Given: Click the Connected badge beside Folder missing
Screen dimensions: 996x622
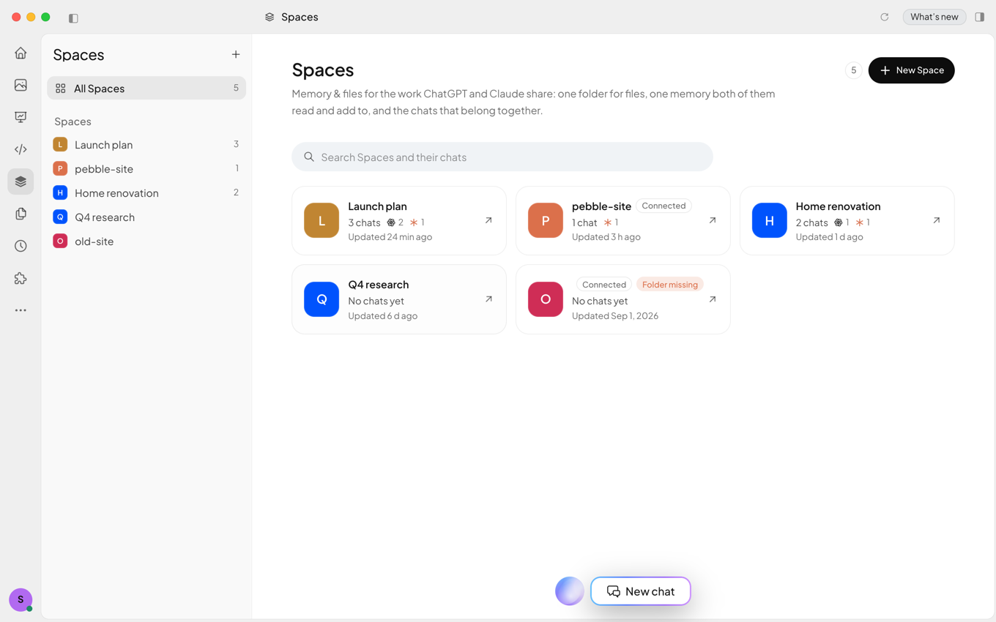Looking at the screenshot, I should 604,285.
